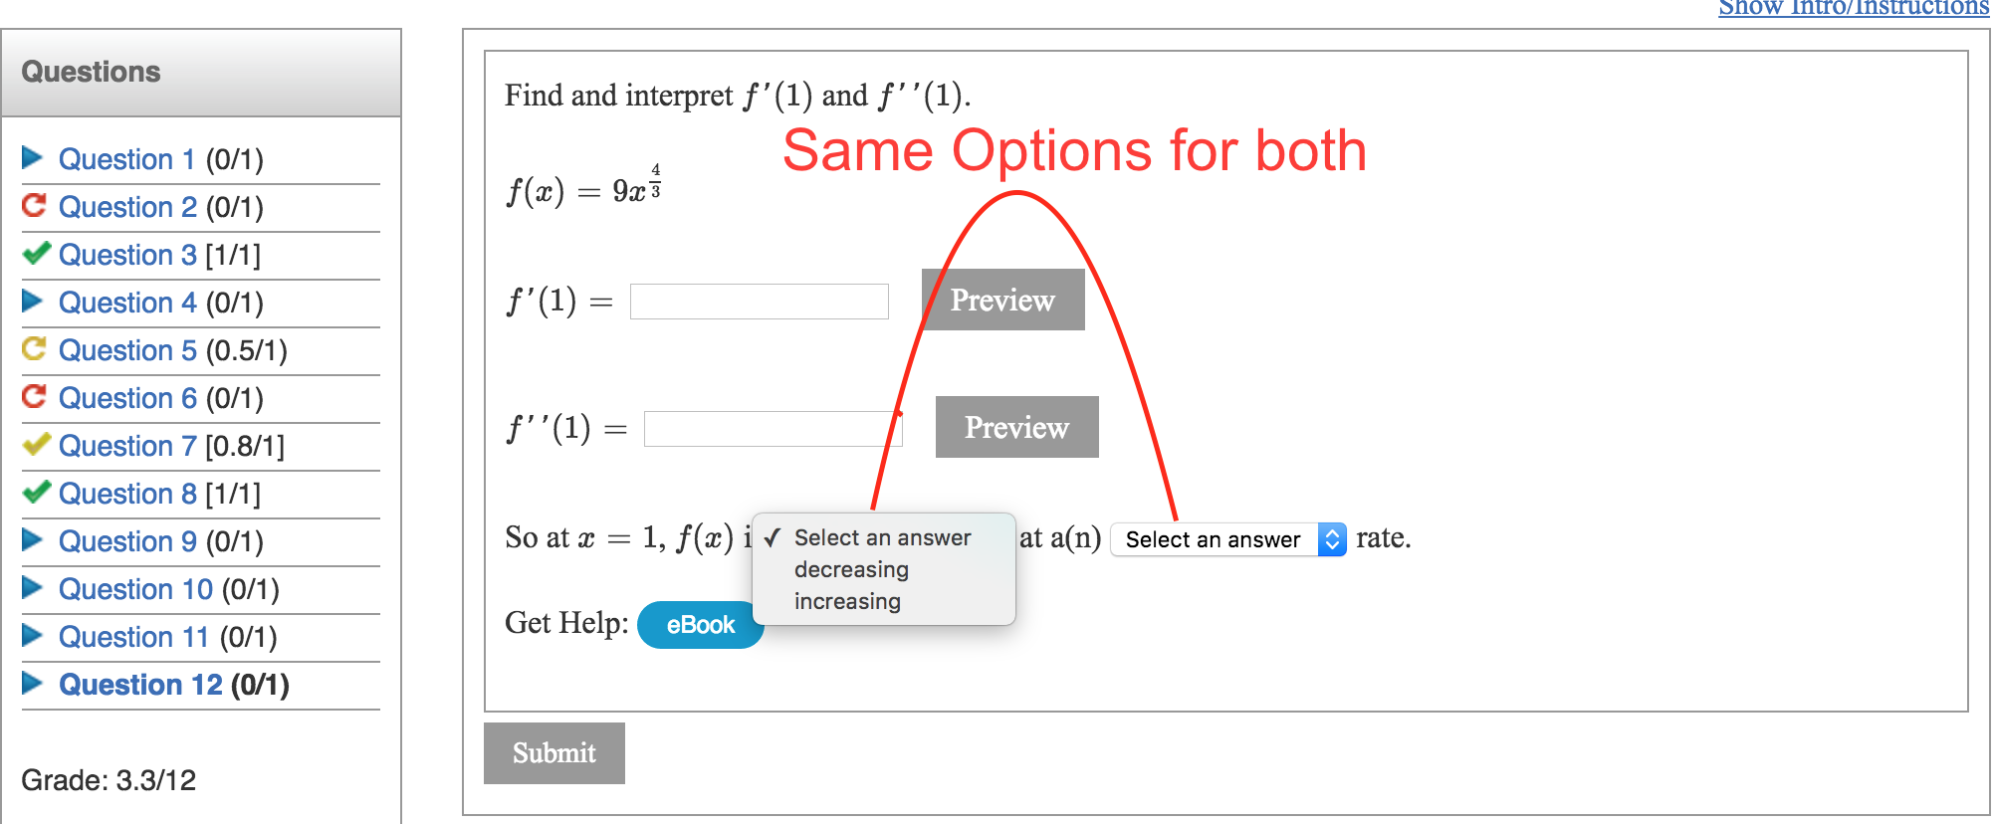Click the f''(1) answer input field

tap(774, 429)
